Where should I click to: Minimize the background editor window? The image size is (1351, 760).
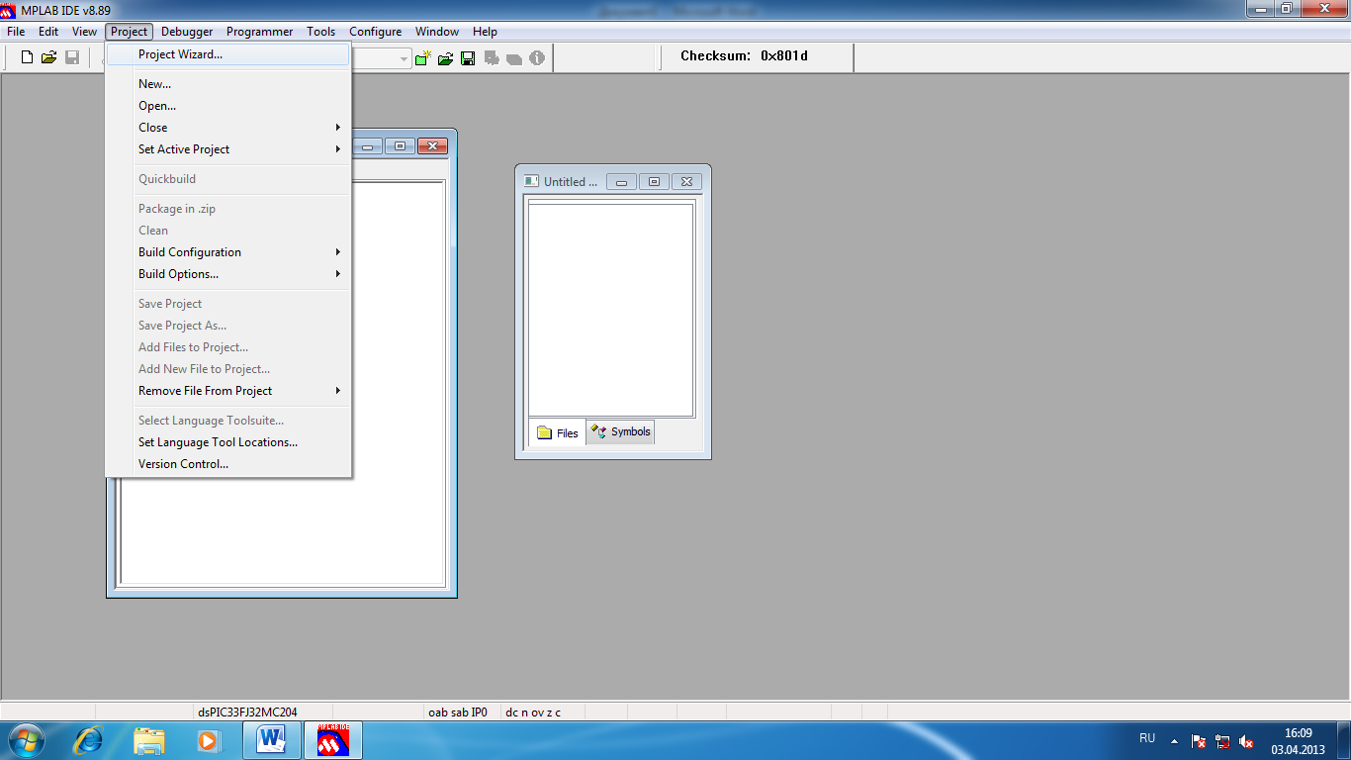pyautogui.click(x=368, y=146)
